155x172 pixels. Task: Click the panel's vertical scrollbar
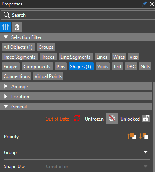pos(154,128)
